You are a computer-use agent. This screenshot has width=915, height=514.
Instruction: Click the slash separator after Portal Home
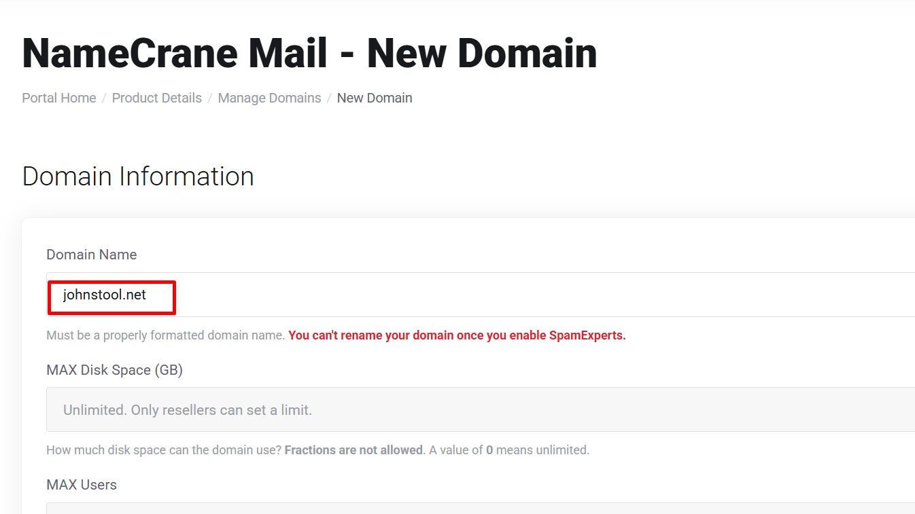click(x=104, y=98)
